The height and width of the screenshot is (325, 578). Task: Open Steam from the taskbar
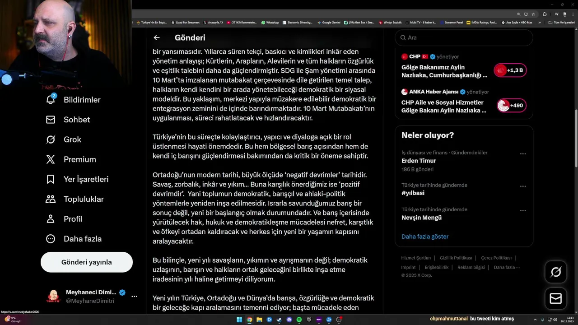pos(279,320)
